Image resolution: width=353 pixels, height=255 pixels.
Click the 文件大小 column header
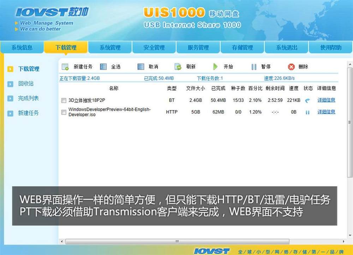tap(196, 88)
